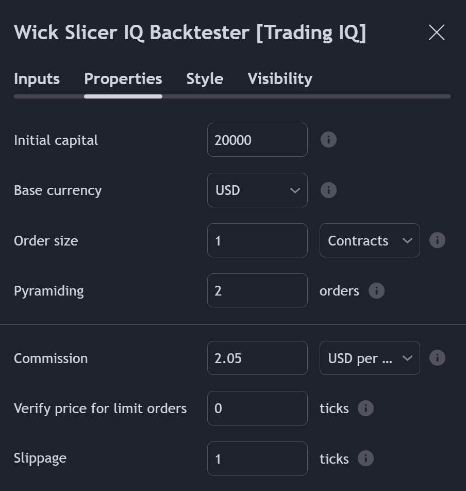Switch to the Inputs tab

[x=37, y=78]
